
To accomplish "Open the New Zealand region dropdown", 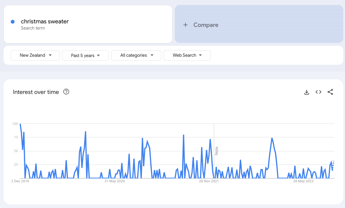I will tap(35, 55).
